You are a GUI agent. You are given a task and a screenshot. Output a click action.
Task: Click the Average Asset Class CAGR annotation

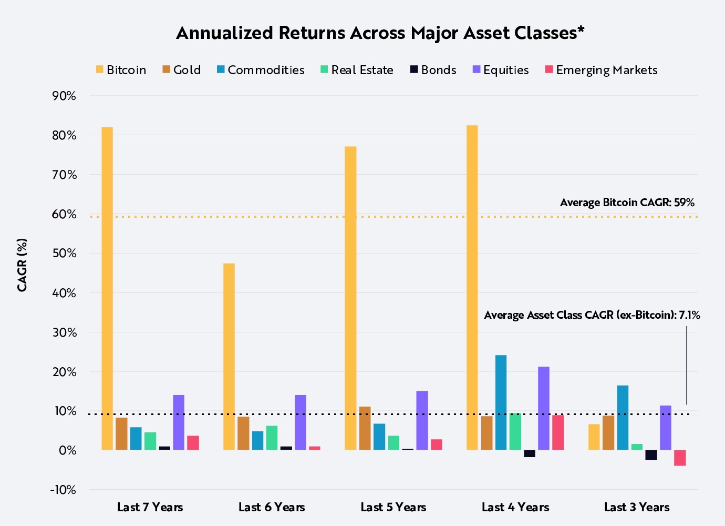592,316
